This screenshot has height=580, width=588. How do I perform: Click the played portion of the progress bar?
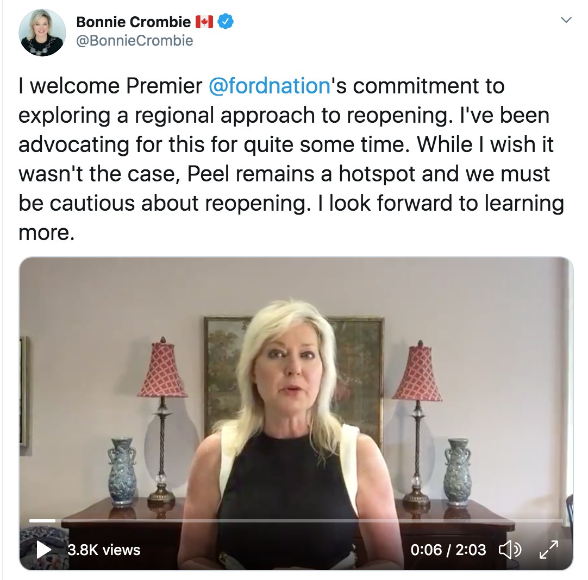[x=42, y=520]
